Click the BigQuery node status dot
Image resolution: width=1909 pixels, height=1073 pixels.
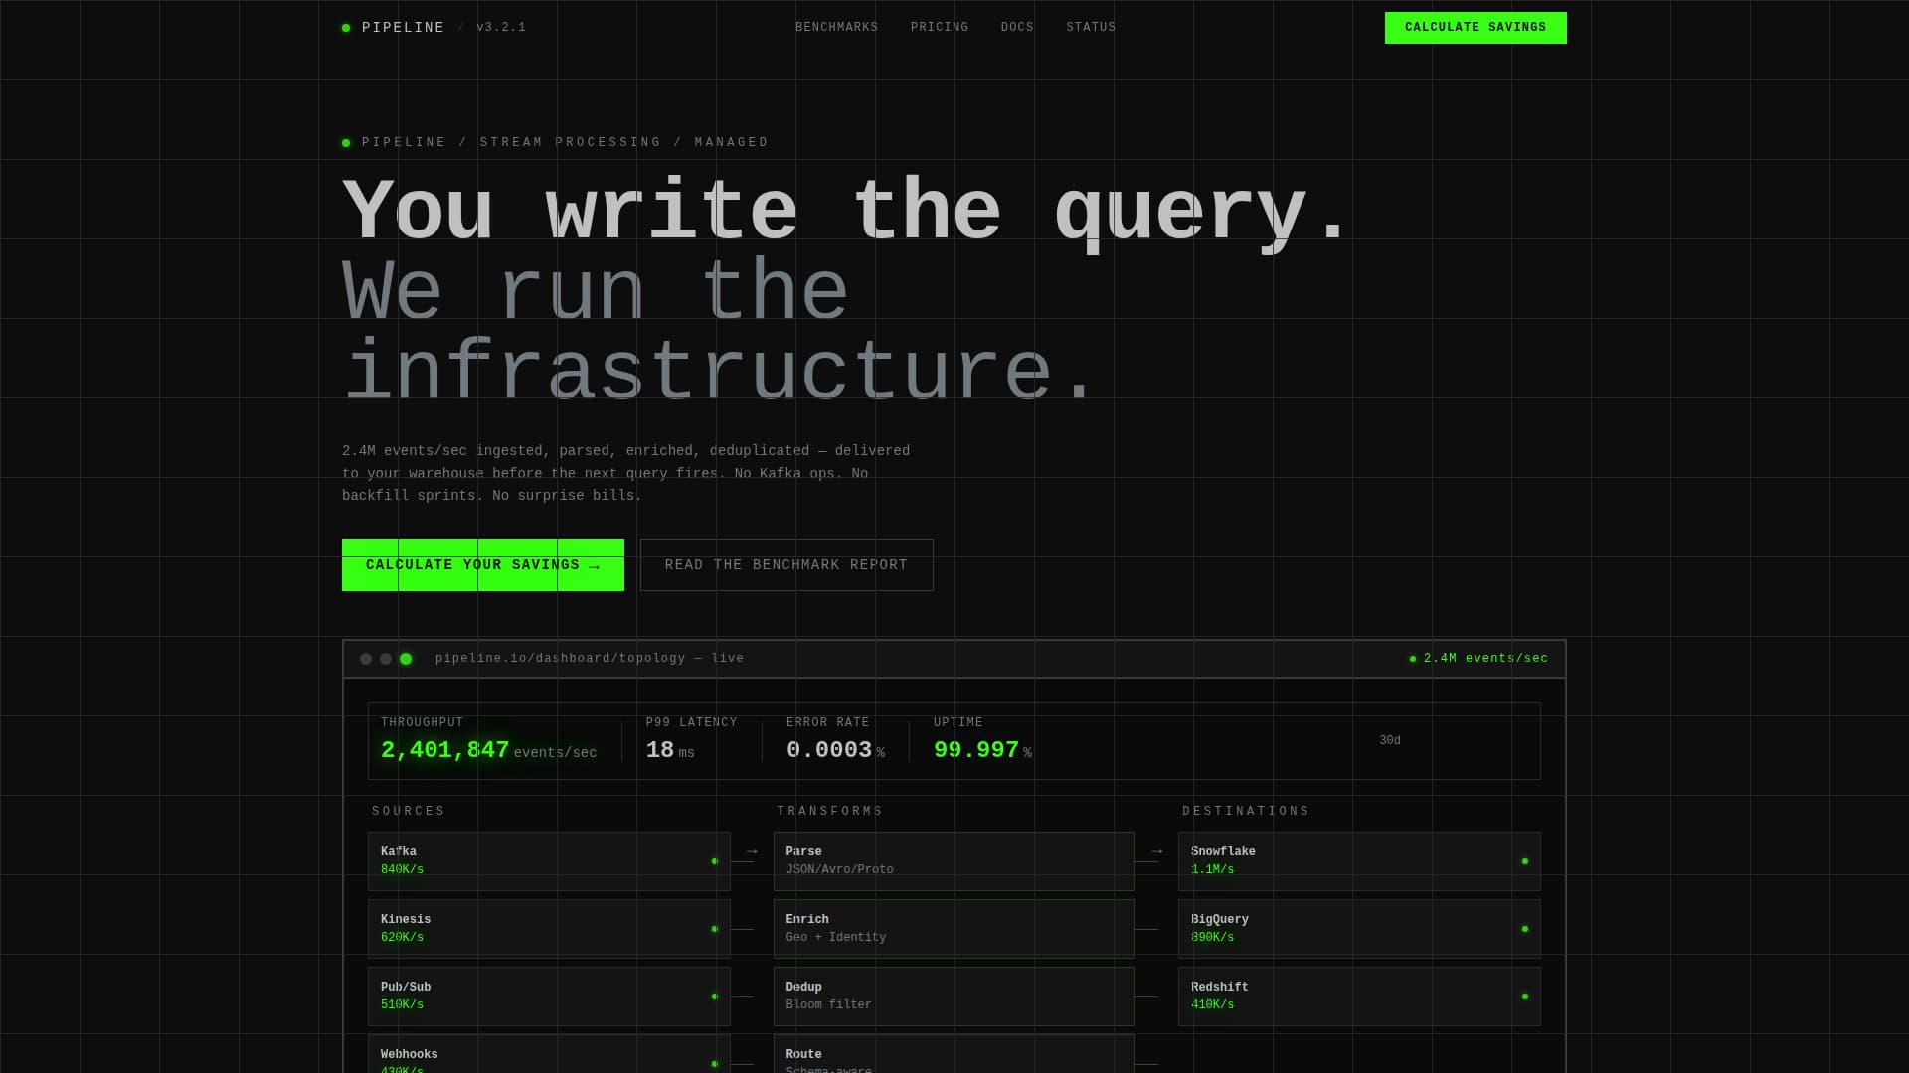tap(1525, 929)
